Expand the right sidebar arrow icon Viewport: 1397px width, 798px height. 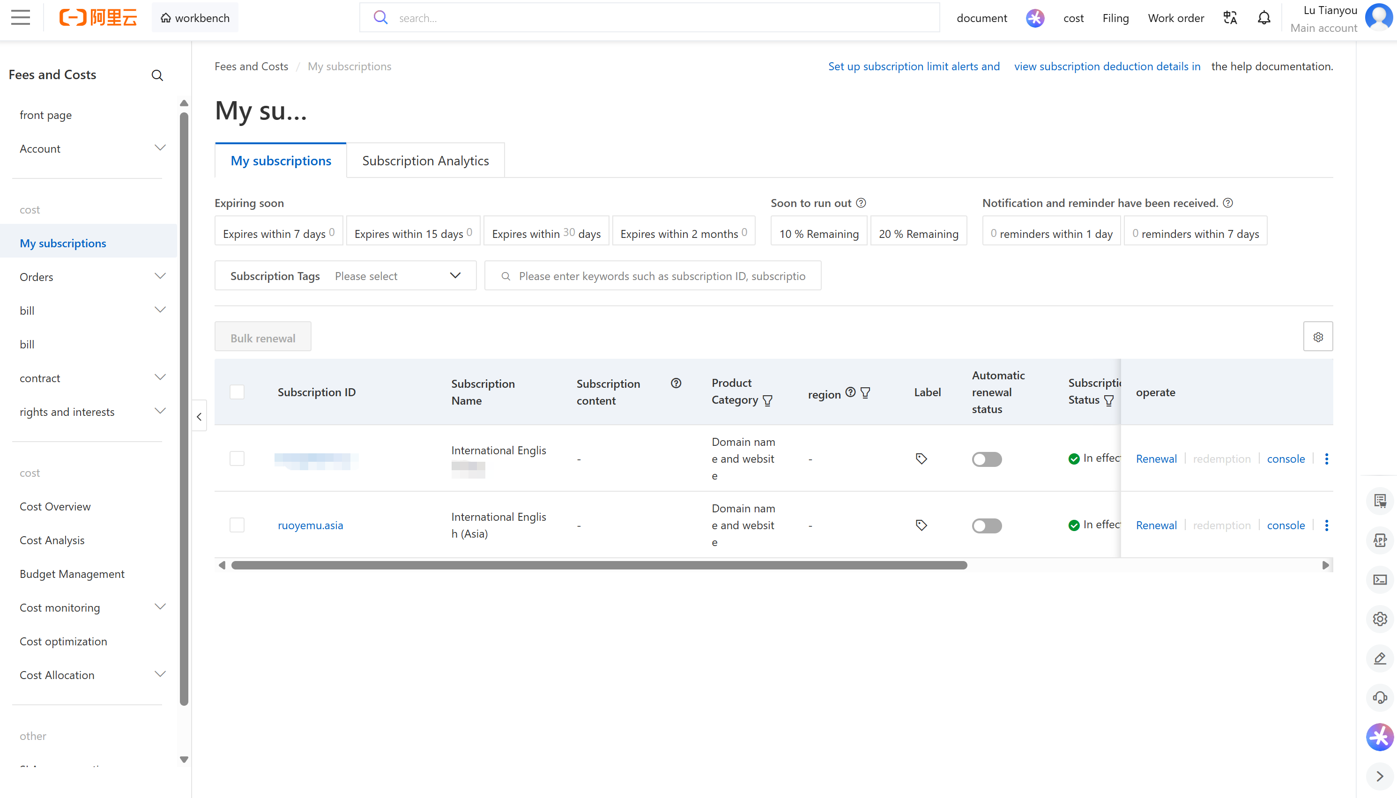pyautogui.click(x=1380, y=776)
